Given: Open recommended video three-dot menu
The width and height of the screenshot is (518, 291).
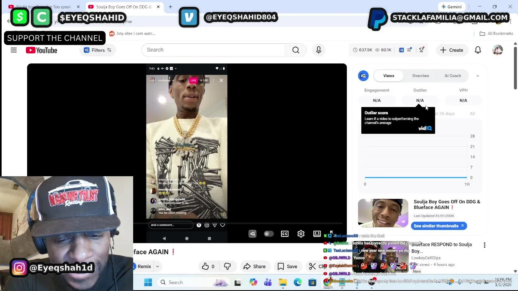Looking at the screenshot, I should click(484, 245).
